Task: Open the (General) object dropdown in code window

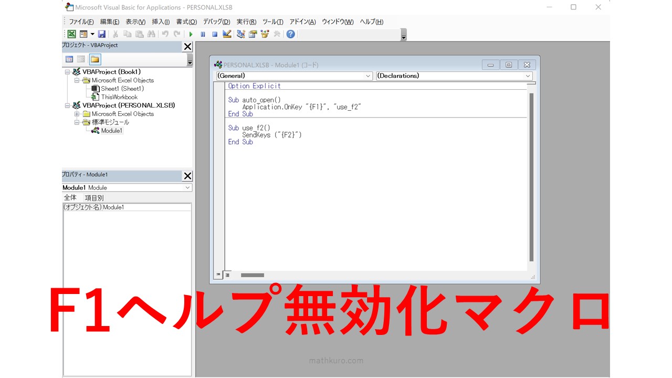Action: (368, 76)
